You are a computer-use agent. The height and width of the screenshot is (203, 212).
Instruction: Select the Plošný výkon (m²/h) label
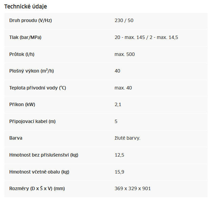coord(31,71)
